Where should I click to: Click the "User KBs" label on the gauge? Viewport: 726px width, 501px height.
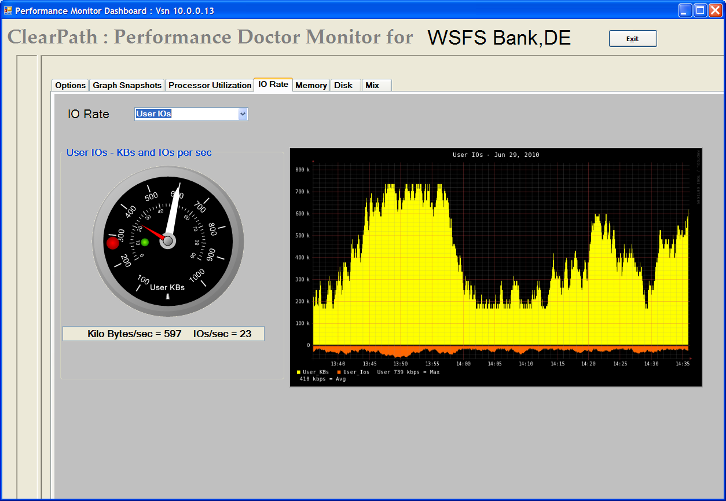coord(167,287)
